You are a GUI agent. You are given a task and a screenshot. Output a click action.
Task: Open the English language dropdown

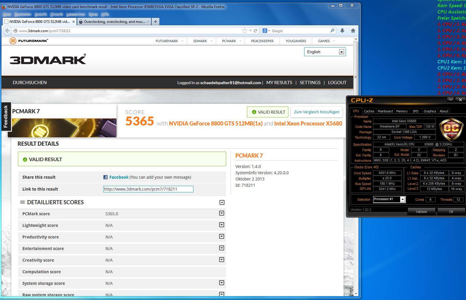325,52
